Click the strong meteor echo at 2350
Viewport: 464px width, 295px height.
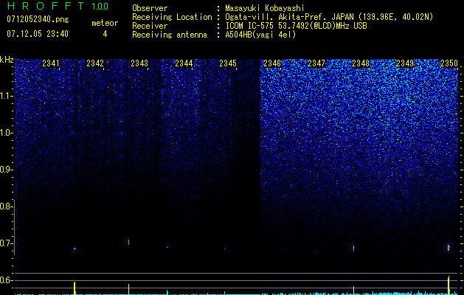coord(449,247)
